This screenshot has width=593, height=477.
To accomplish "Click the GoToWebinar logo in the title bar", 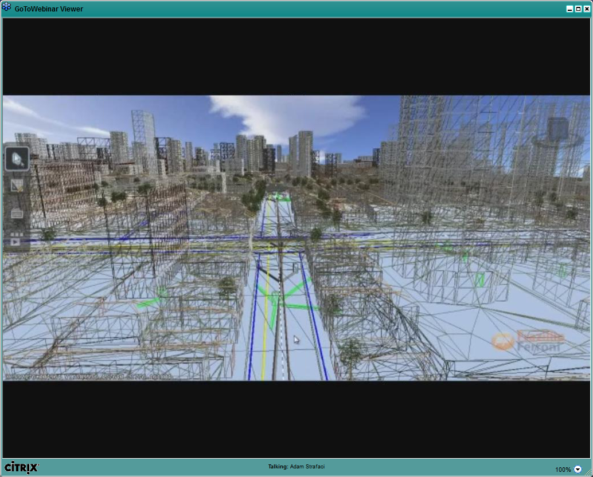I will [x=7, y=7].
